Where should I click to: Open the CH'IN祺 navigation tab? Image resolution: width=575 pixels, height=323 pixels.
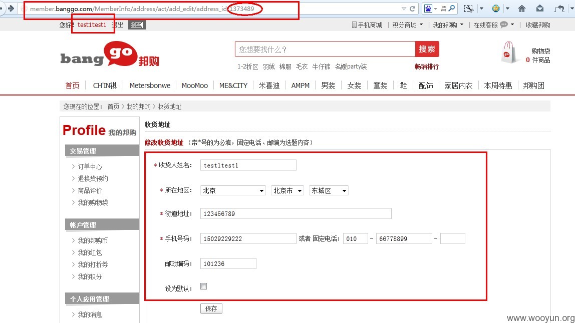coord(105,85)
